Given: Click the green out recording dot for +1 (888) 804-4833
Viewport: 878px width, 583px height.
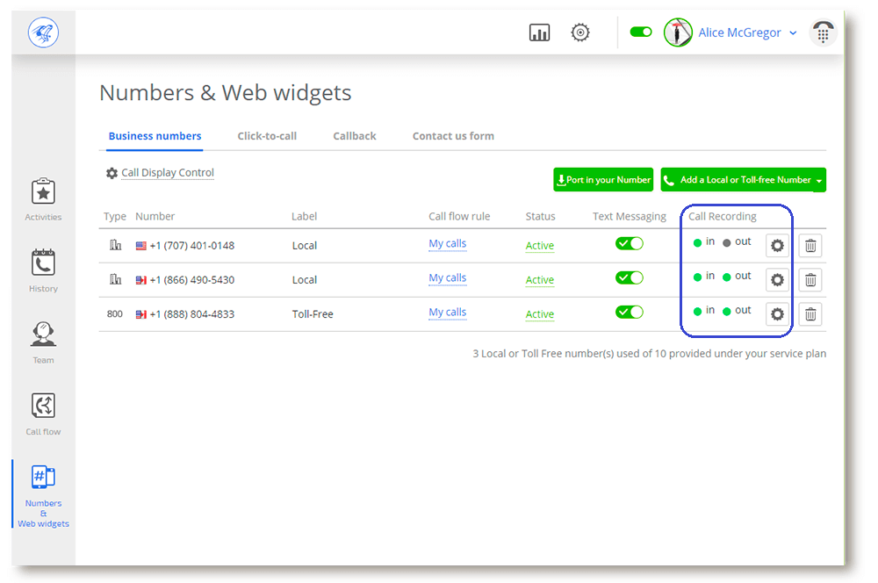Looking at the screenshot, I should tap(727, 312).
